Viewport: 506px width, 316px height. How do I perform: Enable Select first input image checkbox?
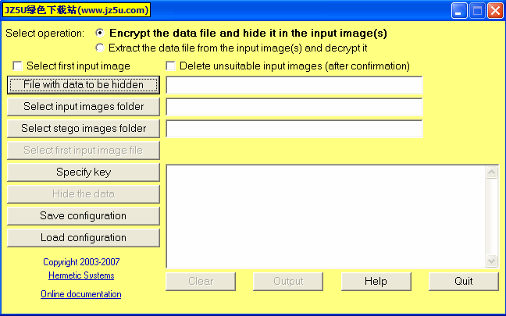click(17, 66)
